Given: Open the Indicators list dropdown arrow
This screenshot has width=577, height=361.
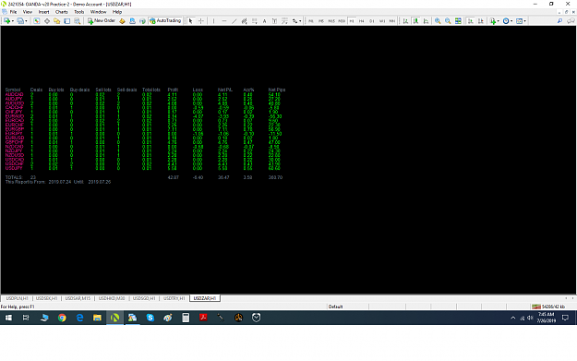Looking at the screenshot, I should coord(499,21).
